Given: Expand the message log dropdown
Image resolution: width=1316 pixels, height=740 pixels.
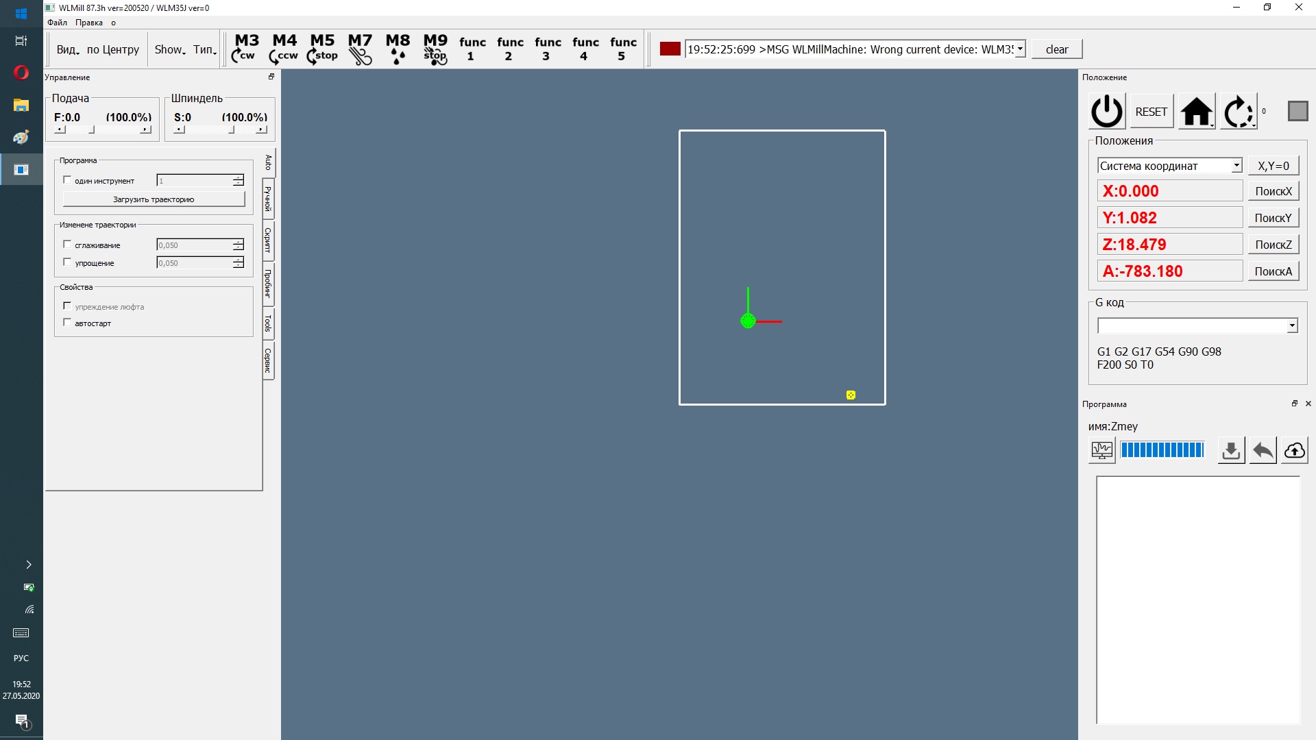Looking at the screenshot, I should point(1020,49).
